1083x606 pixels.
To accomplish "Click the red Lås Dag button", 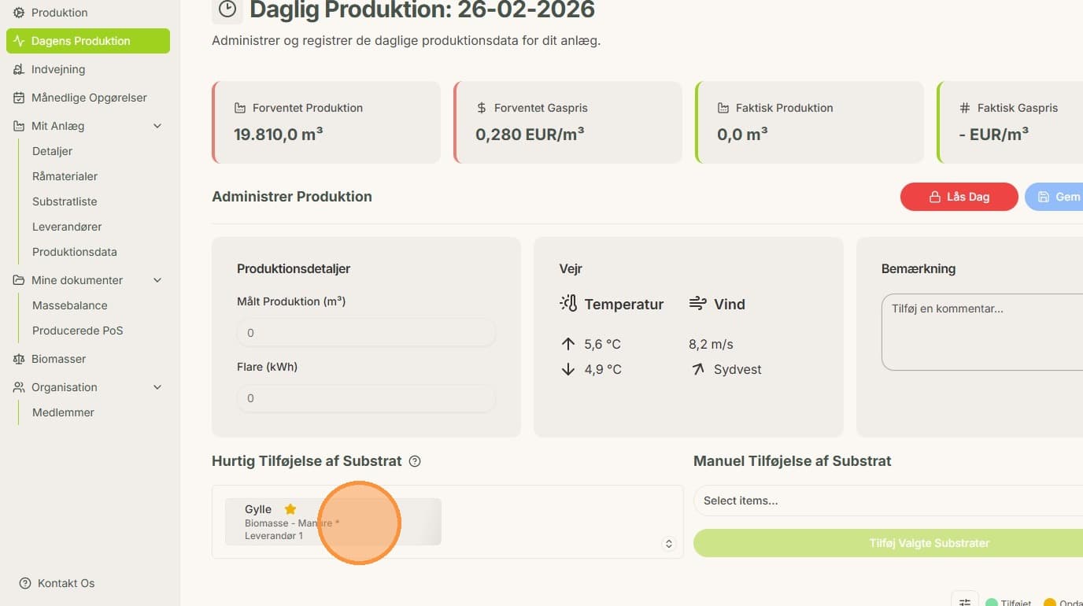I will (x=959, y=197).
